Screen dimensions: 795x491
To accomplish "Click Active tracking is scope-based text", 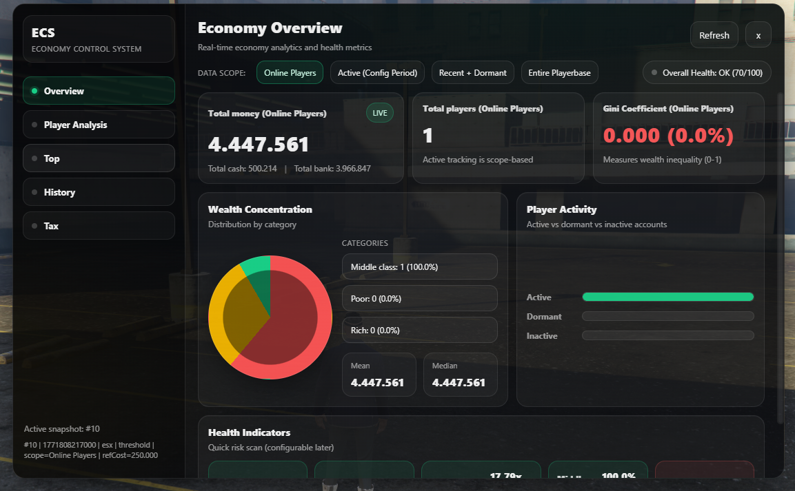I will click(x=478, y=160).
